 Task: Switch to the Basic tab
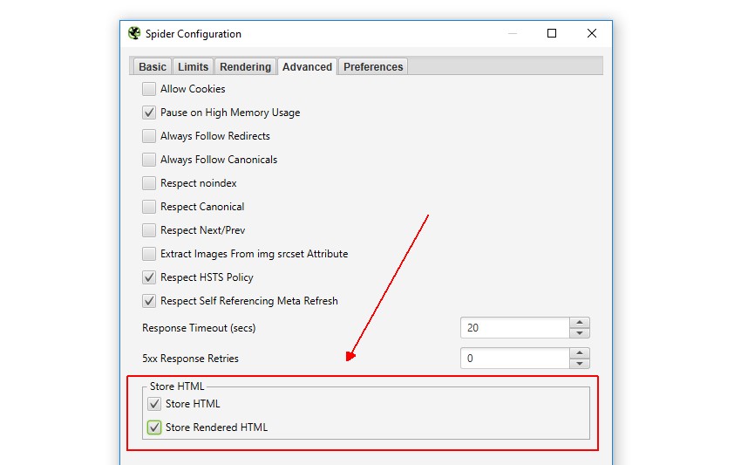(153, 67)
